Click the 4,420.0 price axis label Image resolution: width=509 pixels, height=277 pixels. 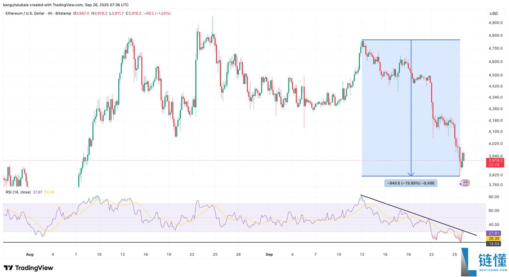click(495, 86)
